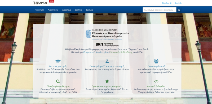Click the University of Athens crest logo

click(89, 34)
